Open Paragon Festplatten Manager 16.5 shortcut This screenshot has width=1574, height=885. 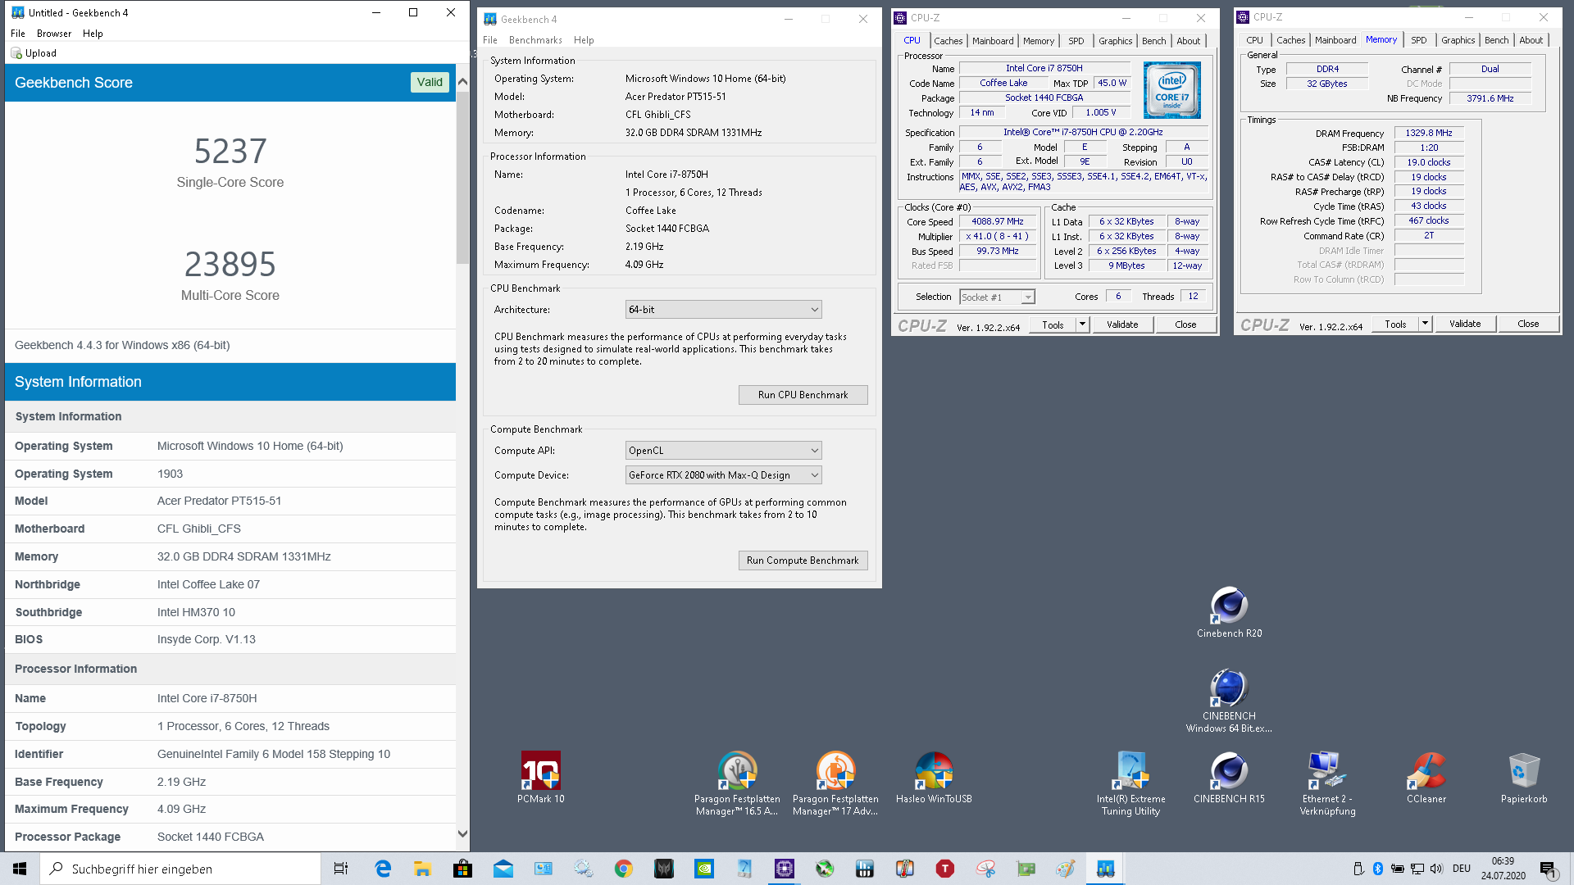tap(737, 783)
